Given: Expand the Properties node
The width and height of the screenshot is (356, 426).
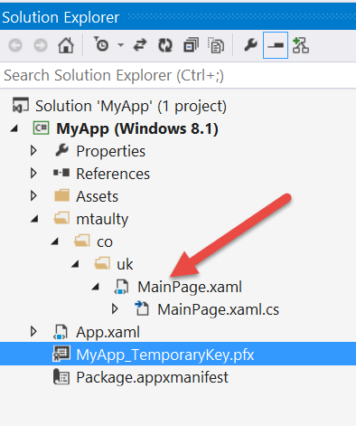Looking at the screenshot, I should (x=33, y=151).
